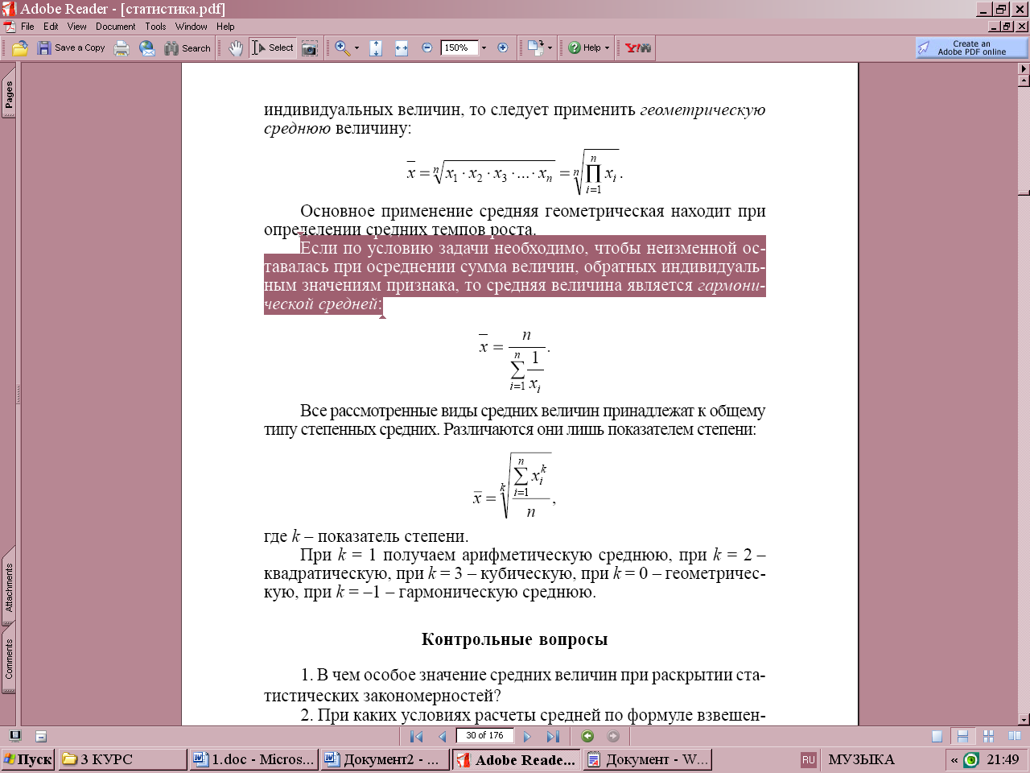Screen dimensions: 1030x773
Task: Switch to Документ2 Word taskbar window
Action: point(385,759)
